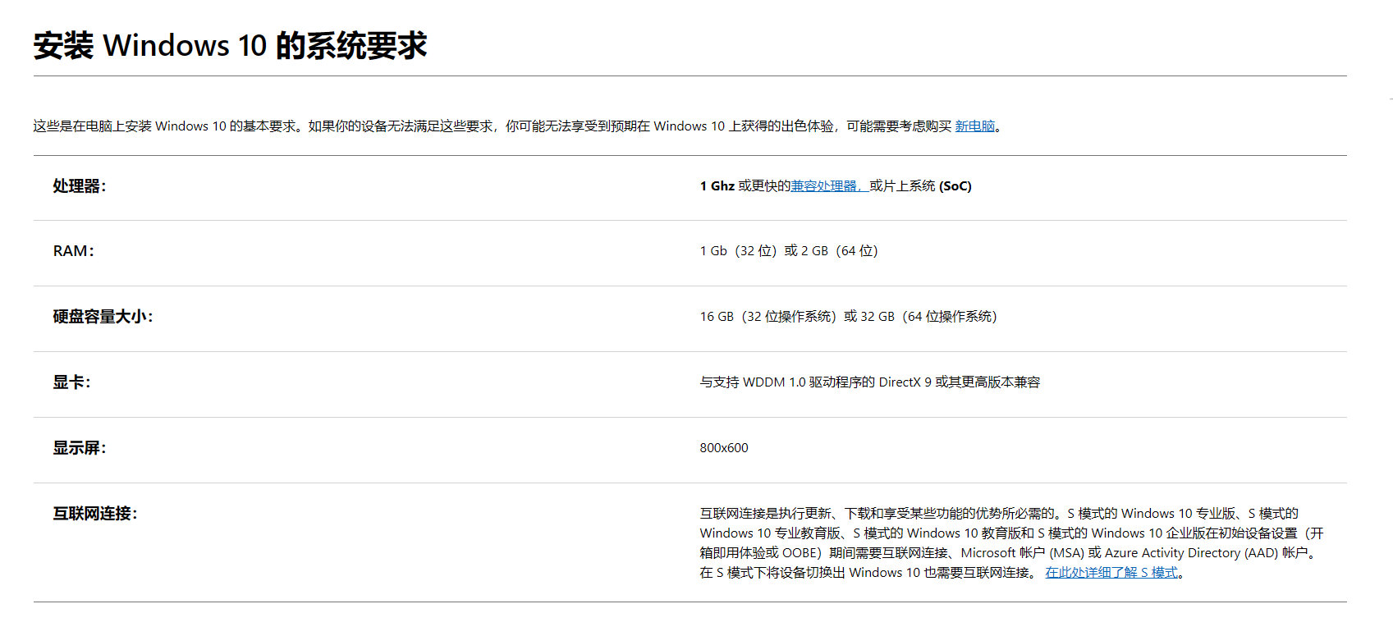Image resolution: width=1393 pixels, height=636 pixels.
Task: Select the display value 800x600
Action: [x=724, y=448]
